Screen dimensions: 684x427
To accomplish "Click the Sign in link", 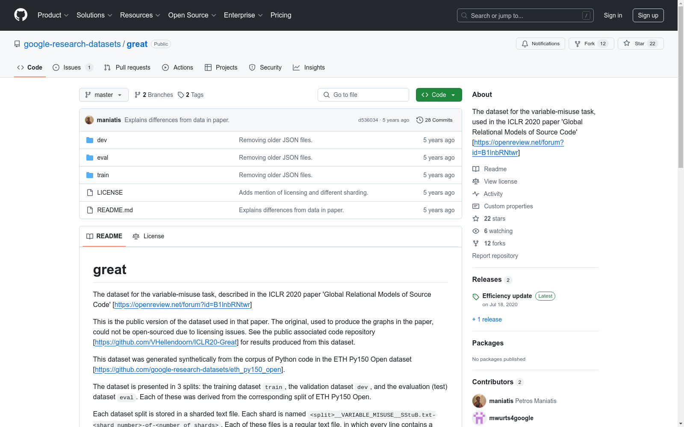I will click(613, 15).
